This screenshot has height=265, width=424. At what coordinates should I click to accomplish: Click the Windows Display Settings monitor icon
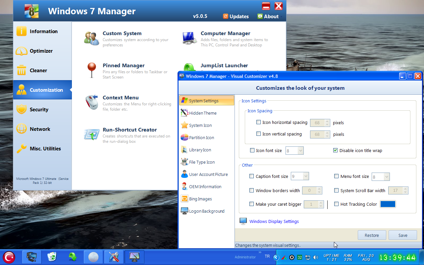click(x=243, y=221)
